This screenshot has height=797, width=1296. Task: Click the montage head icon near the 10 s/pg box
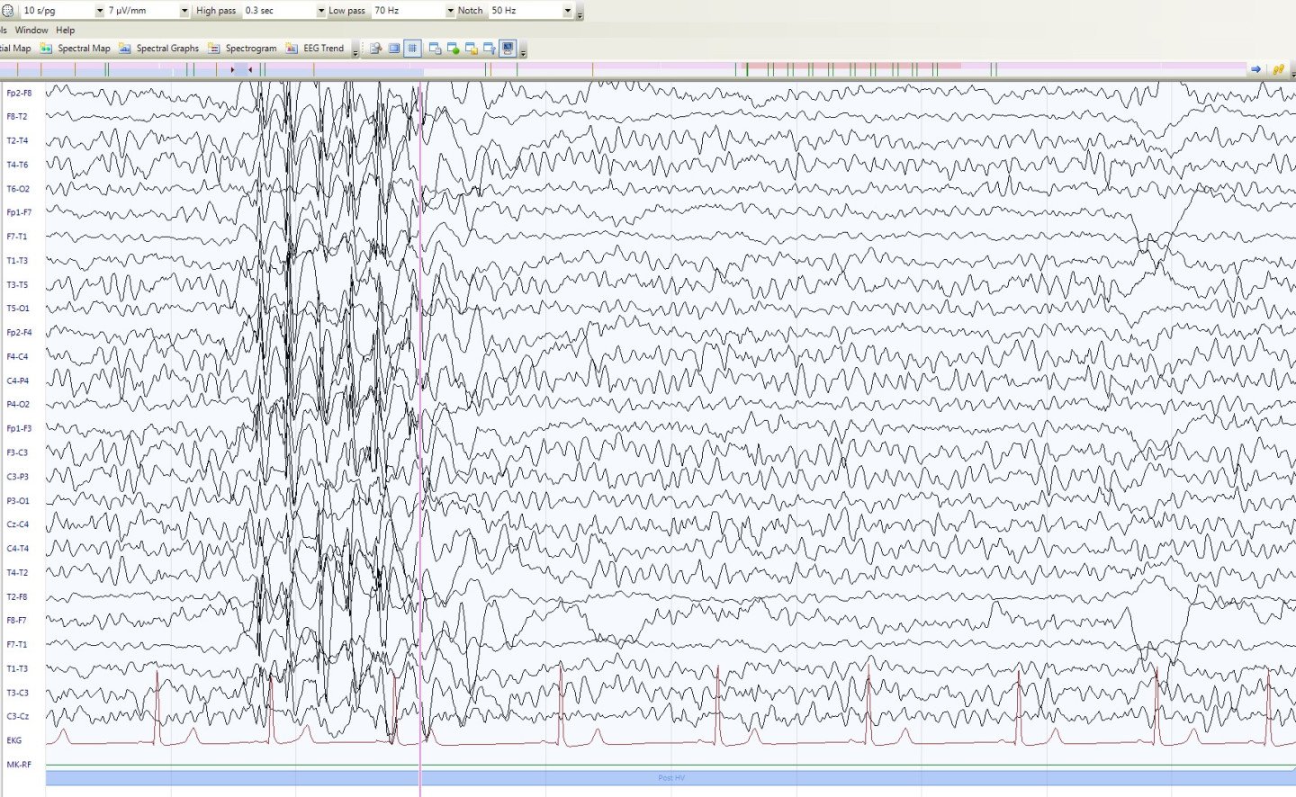point(7,11)
